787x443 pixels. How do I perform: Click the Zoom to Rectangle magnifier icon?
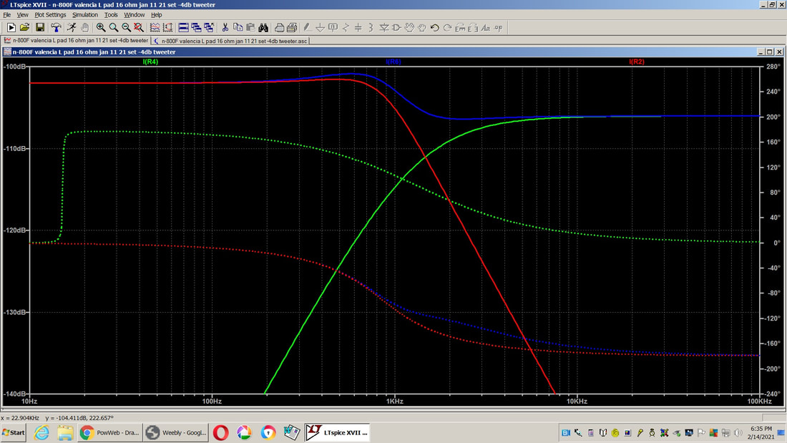(114, 28)
